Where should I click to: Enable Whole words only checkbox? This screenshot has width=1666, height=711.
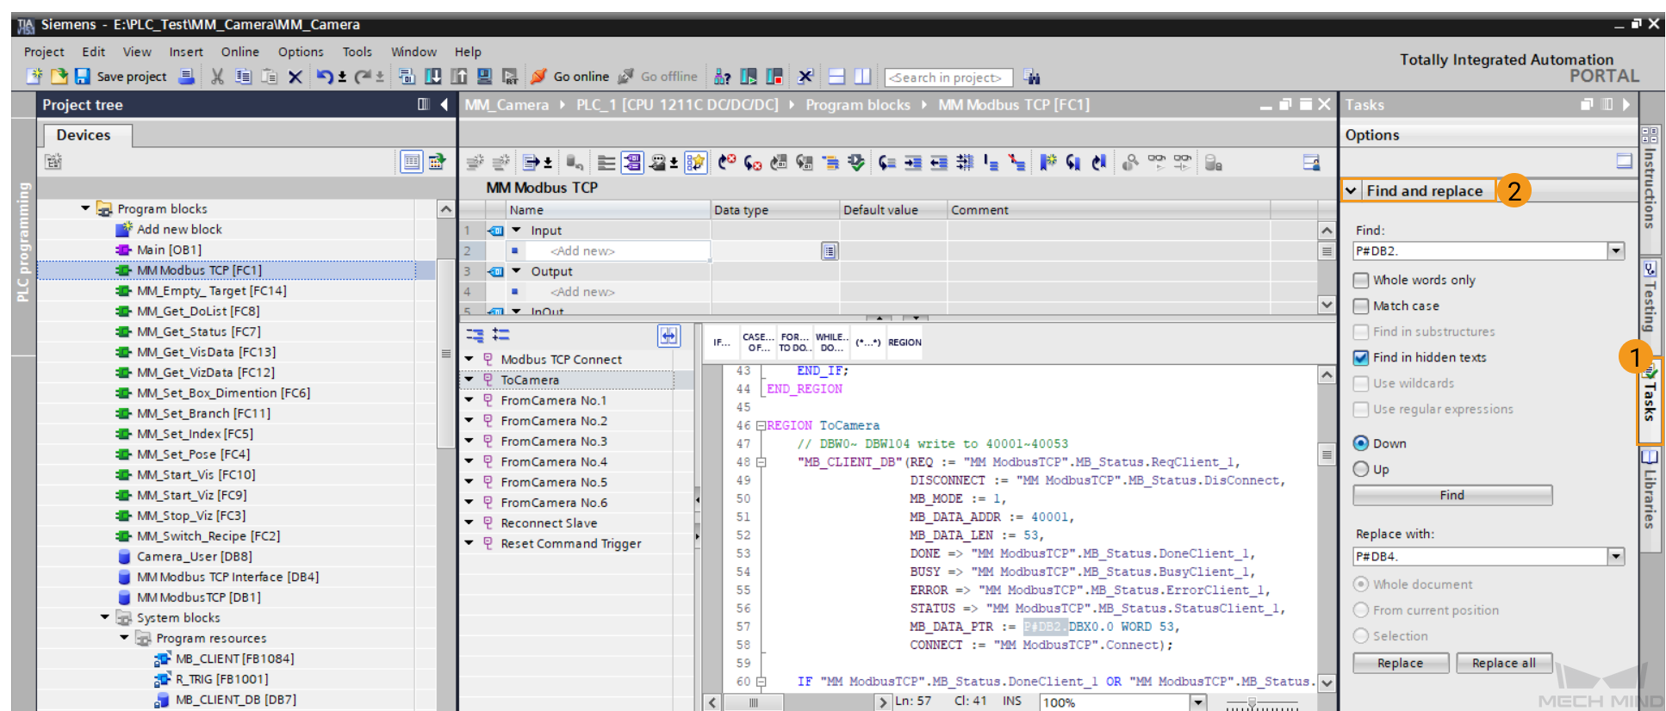tap(1361, 280)
